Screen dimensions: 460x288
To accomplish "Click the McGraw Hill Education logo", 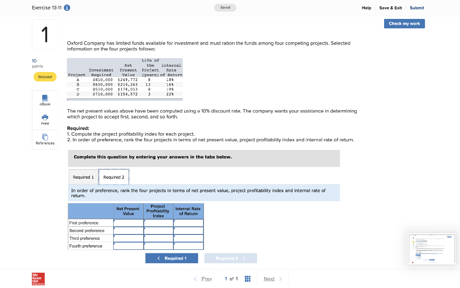I will coord(38,279).
